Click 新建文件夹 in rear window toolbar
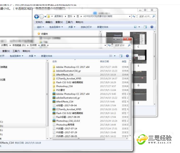 coord(103,27)
